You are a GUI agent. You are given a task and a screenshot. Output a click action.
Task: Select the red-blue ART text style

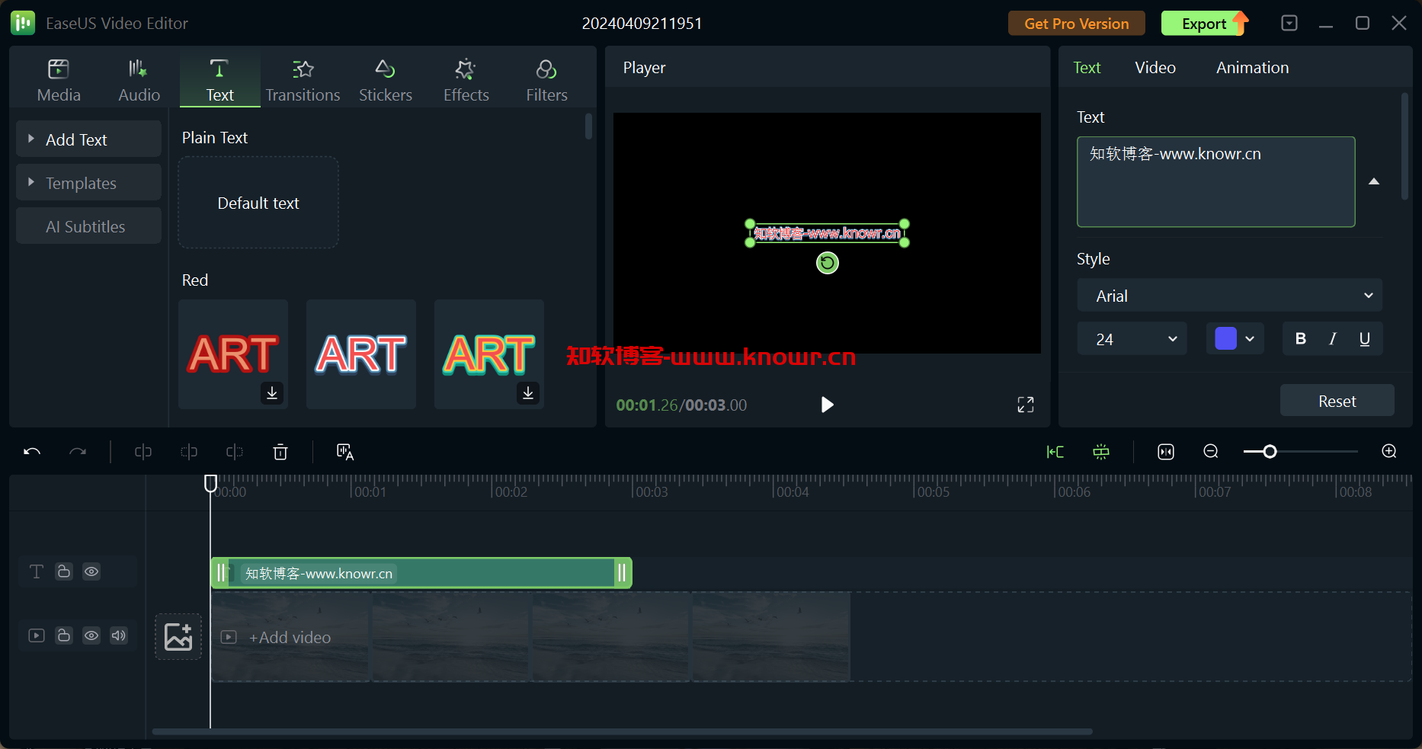pos(361,354)
